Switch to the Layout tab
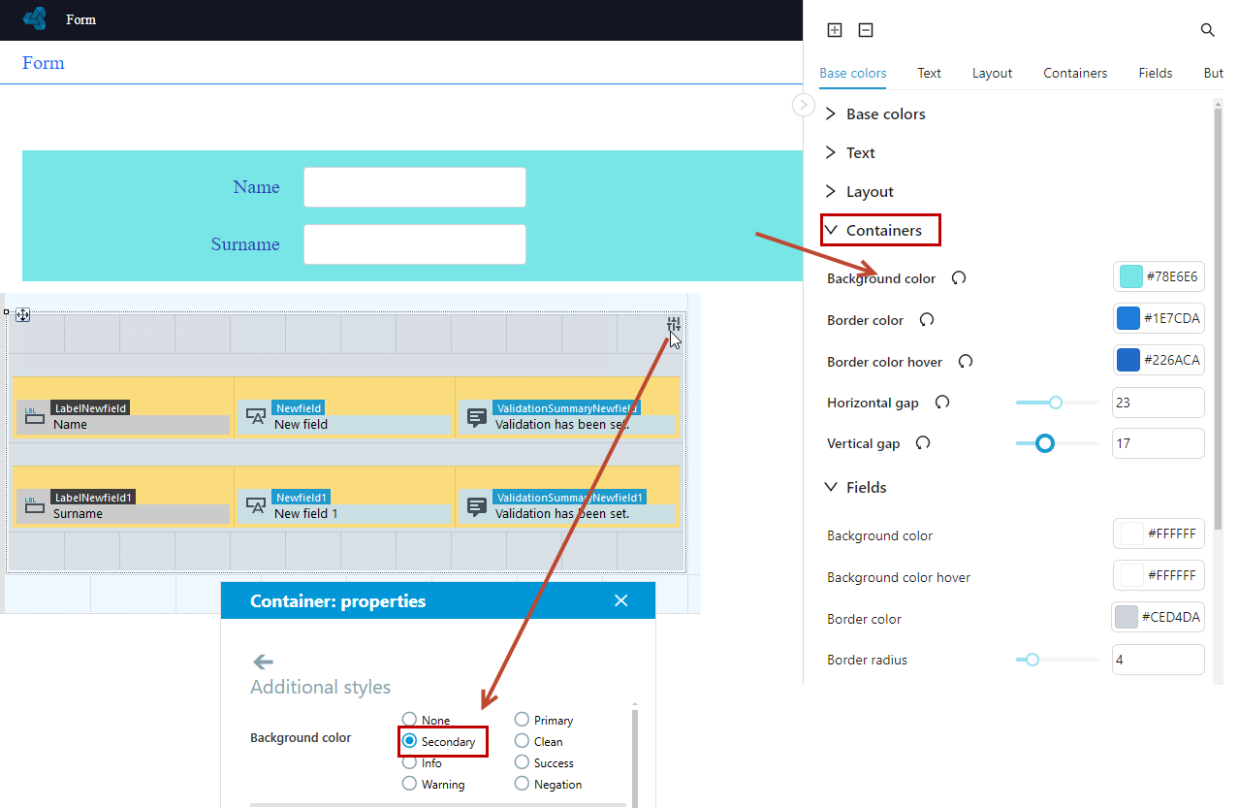This screenshot has width=1239, height=808. click(992, 73)
